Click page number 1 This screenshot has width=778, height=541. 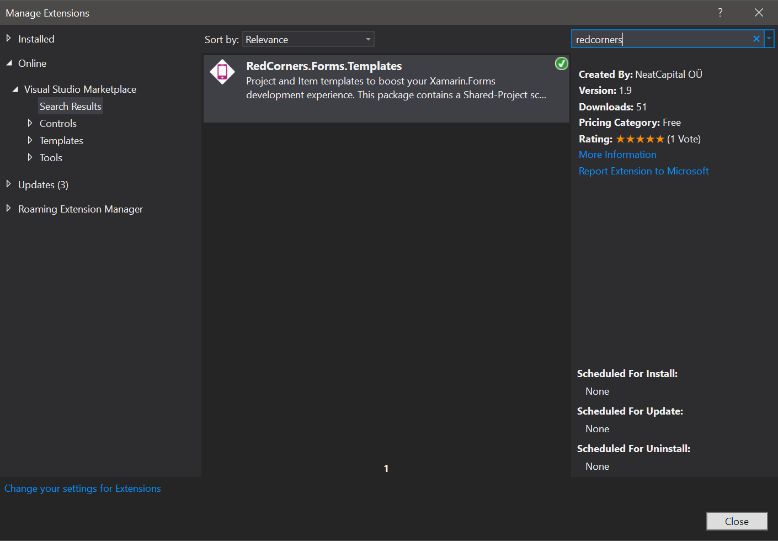(x=386, y=468)
